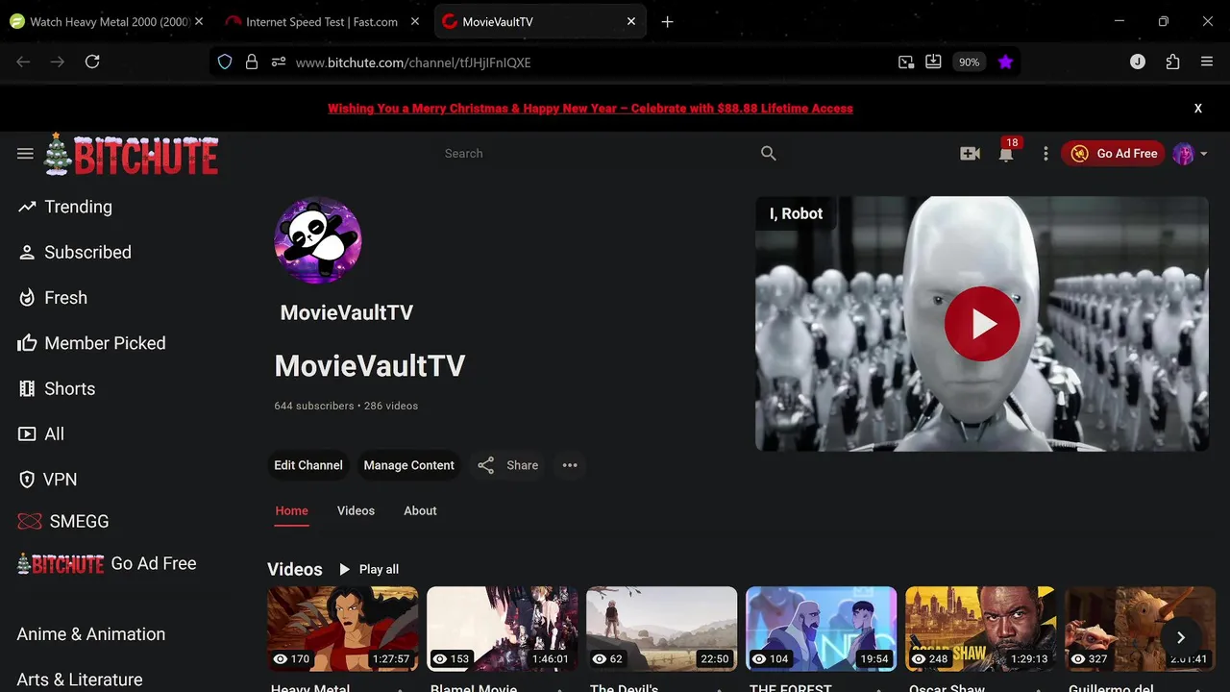Click the MovieVaultTV panda channel avatar
The height and width of the screenshot is (692, 1230).
[x=318, y=240]
